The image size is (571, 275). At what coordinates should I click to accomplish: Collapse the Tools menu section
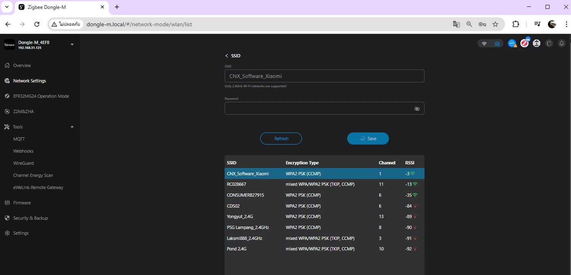72,127
